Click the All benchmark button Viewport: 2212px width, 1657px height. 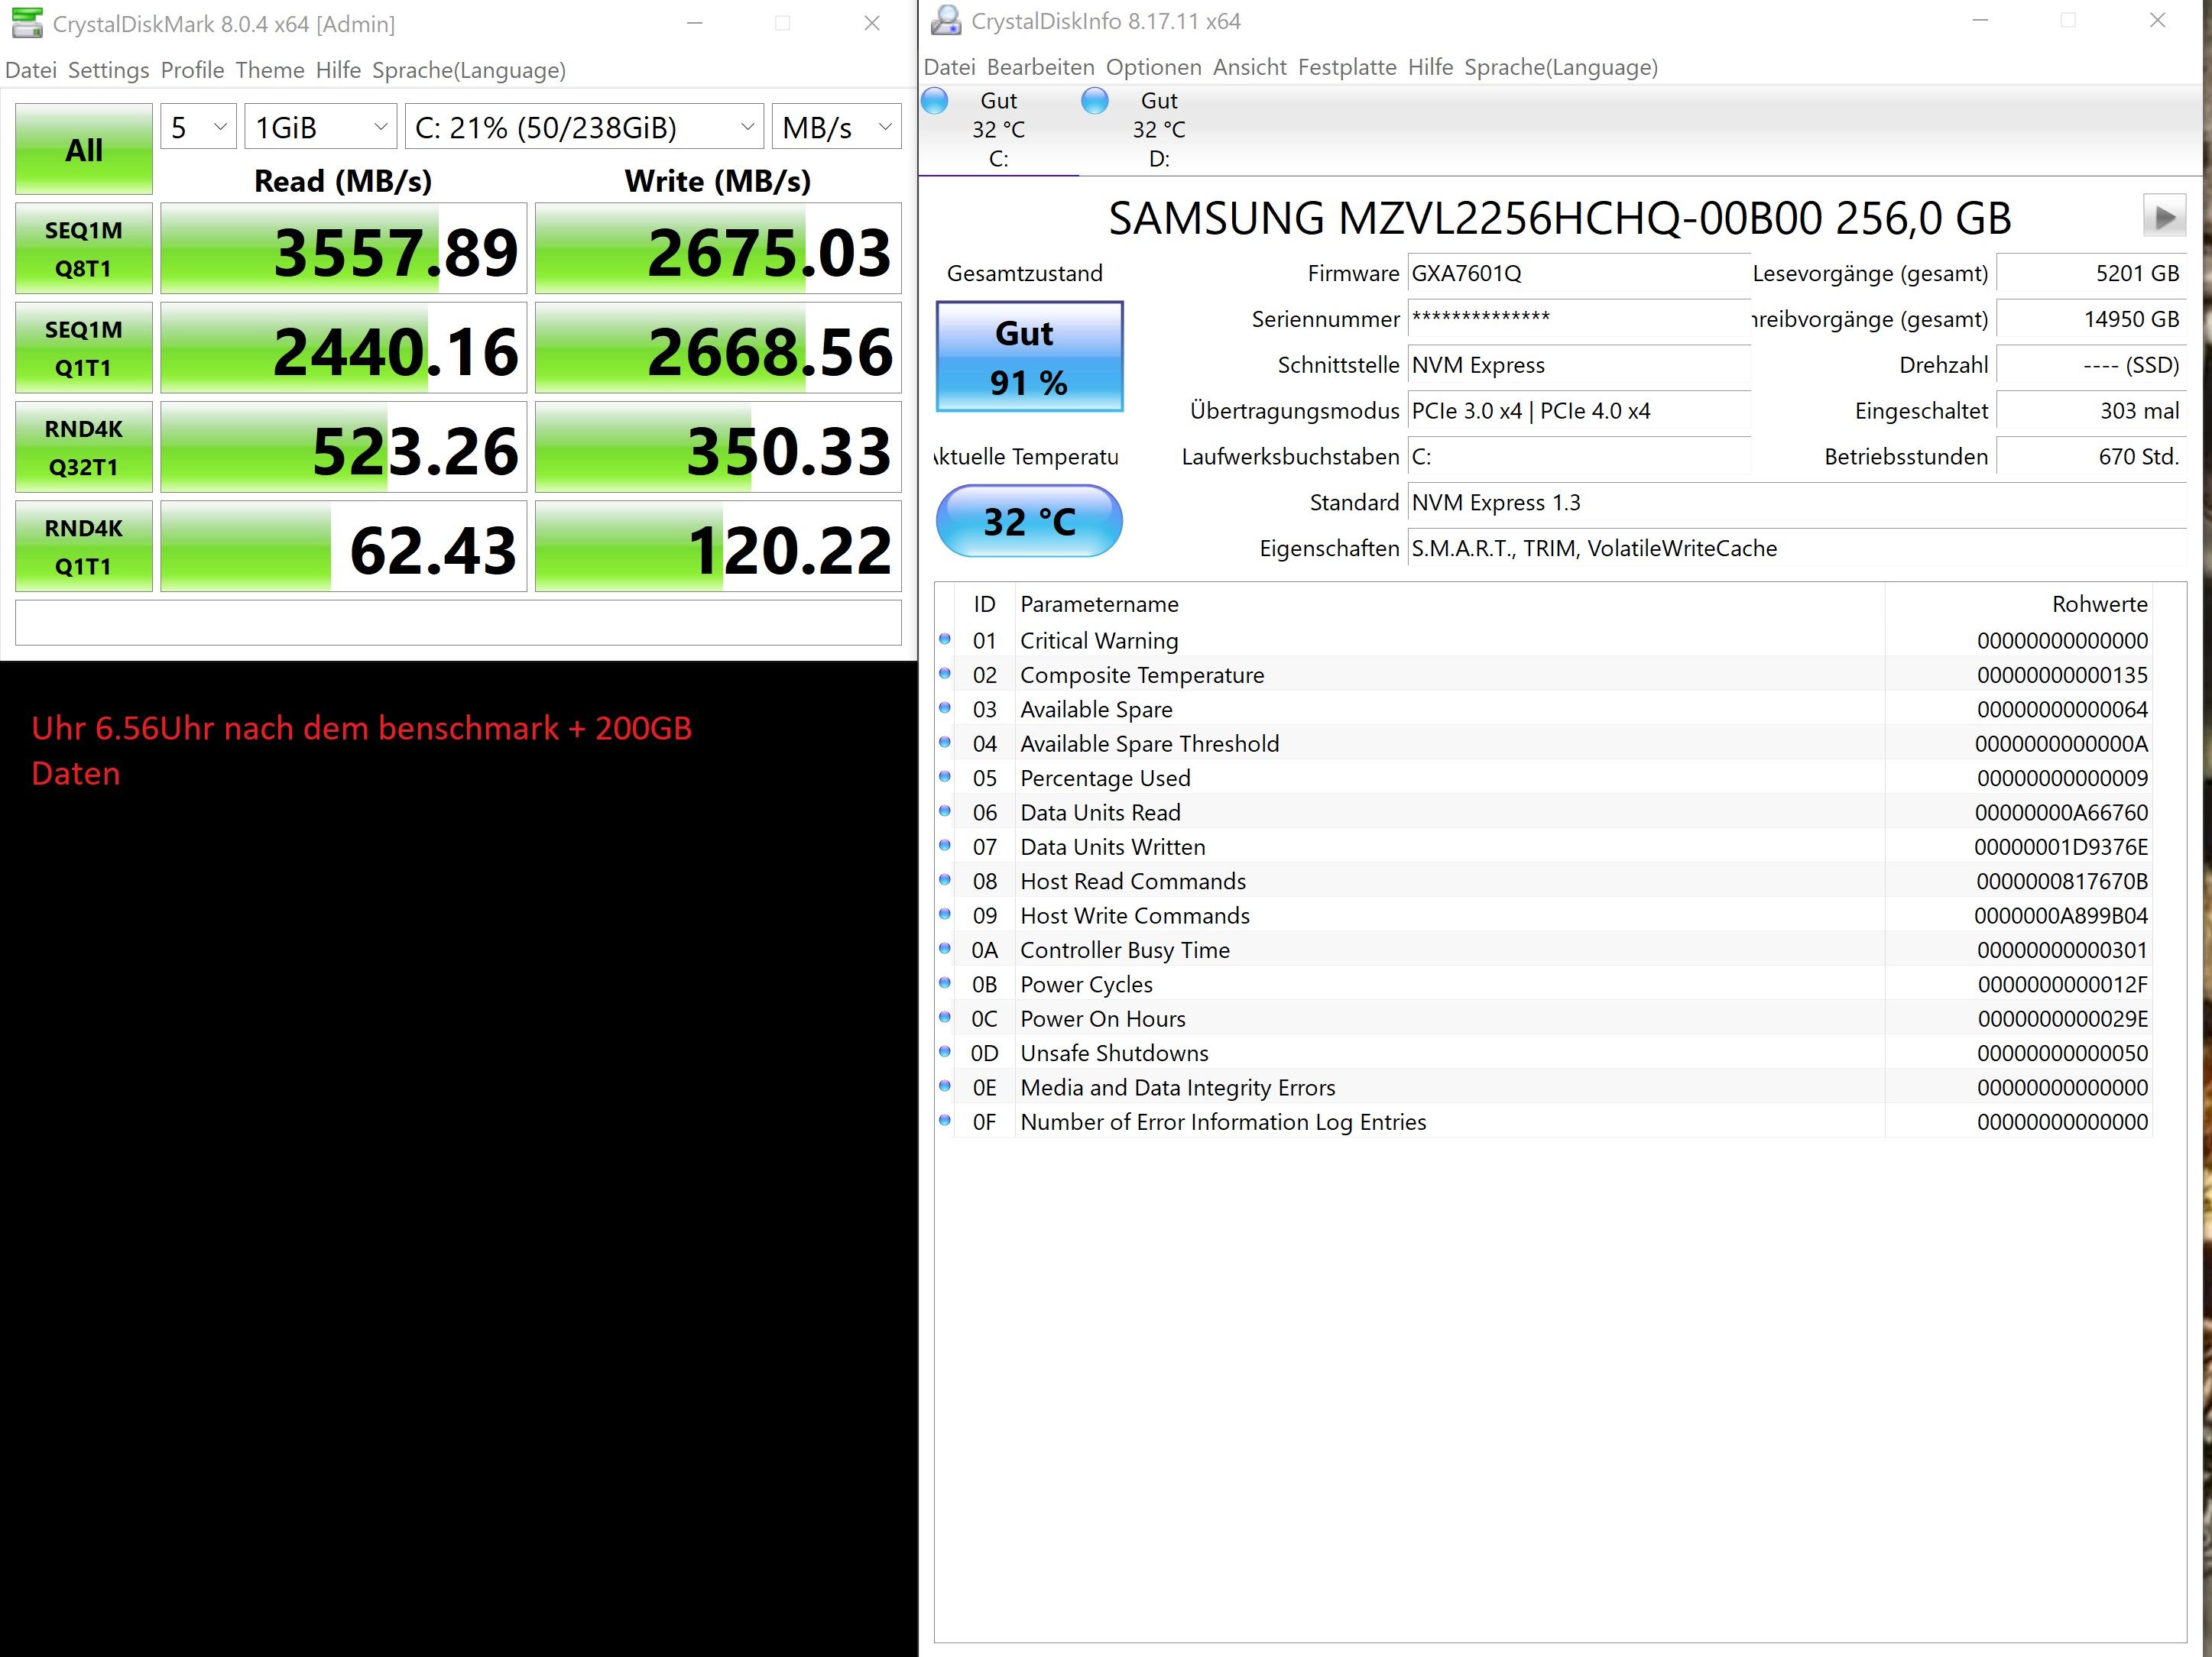(x=84, y=149)
